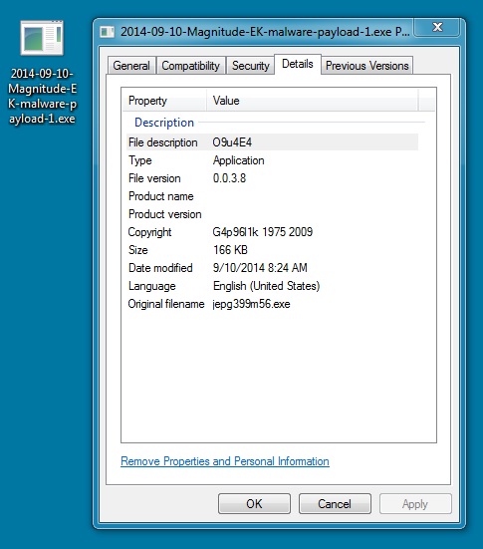Screen dimensions: 483x549
Task: Close the Properties dialog with X
Action: coord(437,27)
